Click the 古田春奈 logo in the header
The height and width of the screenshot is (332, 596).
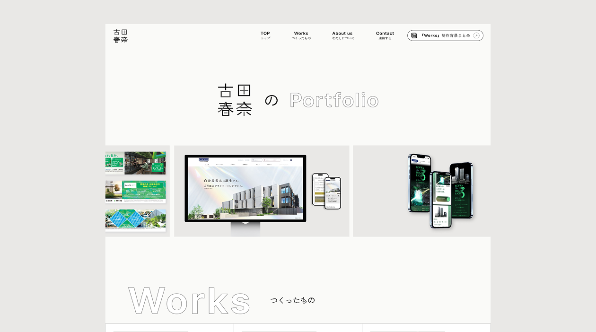(x=121, y=36)
